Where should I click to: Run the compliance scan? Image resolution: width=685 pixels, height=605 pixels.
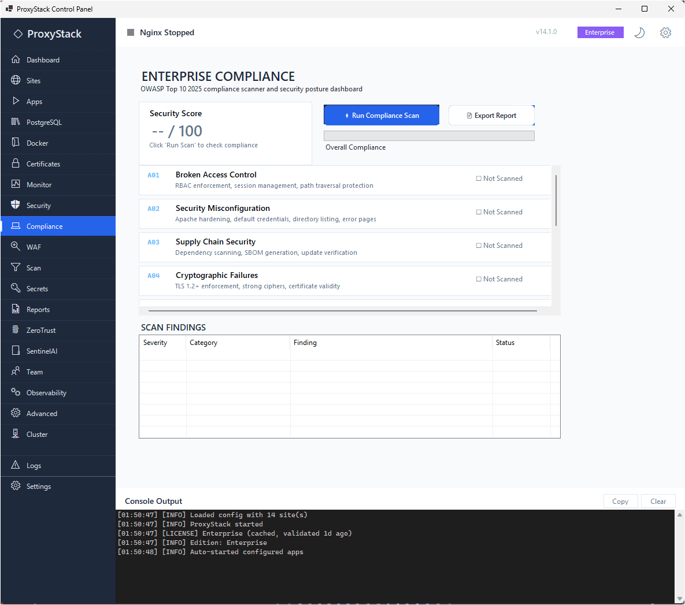click(x=382, y=115)
